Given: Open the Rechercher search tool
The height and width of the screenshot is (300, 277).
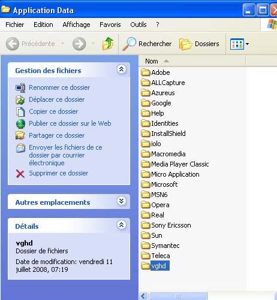Looking at the screenshot, I should [147, 44].
